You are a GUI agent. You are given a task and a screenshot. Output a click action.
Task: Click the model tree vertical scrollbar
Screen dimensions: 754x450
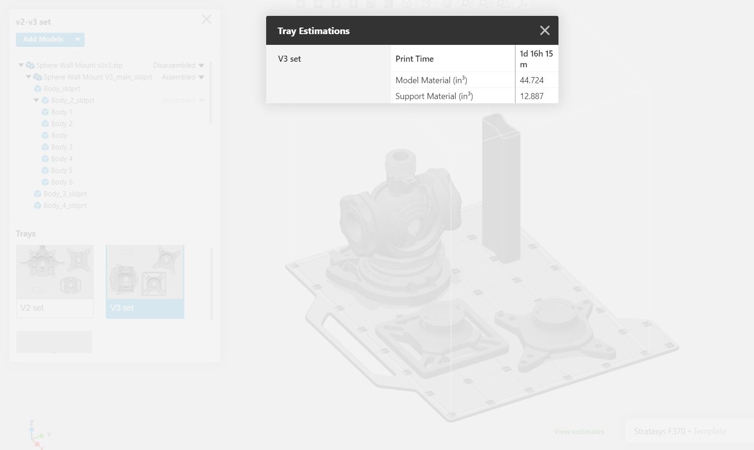211,93
